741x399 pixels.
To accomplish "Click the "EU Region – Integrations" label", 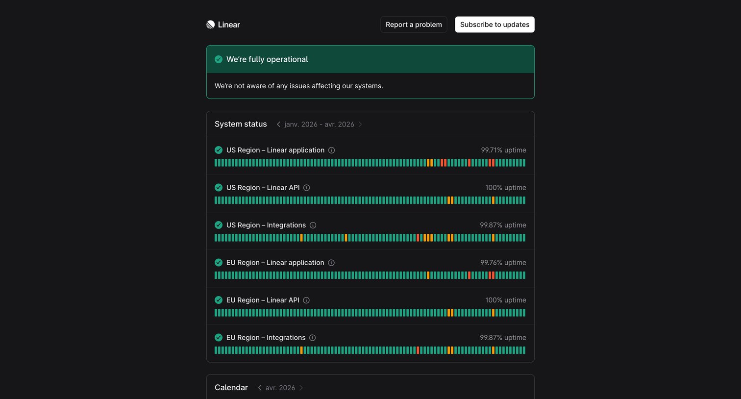I will pyautogui.click(x=266, y=338).
